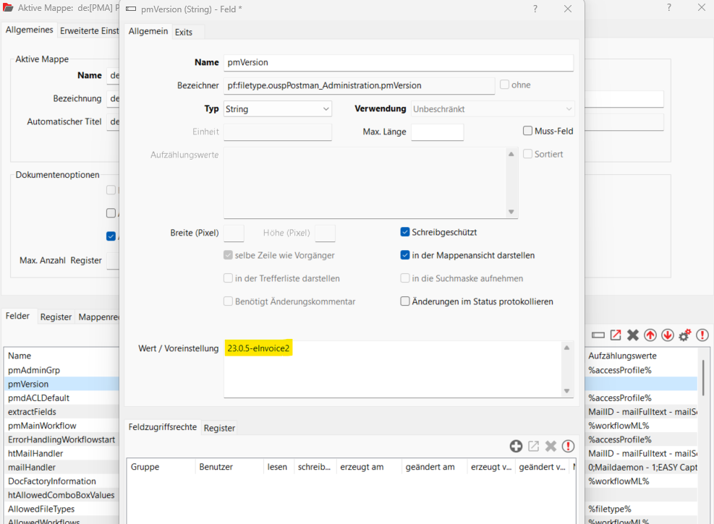Screen dimensions: 714x524
Task: Toggle 'selbe Zeile wie Vorgänger' checkbox
Action: 228,255
